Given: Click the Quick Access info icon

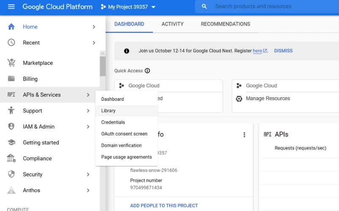Looking at the screenshot, I should click(147, 71).
